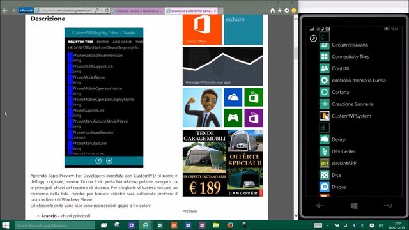Tap the phone Back hardware button
The width and height of the screenshot is (409, 230).
[320, 206]
